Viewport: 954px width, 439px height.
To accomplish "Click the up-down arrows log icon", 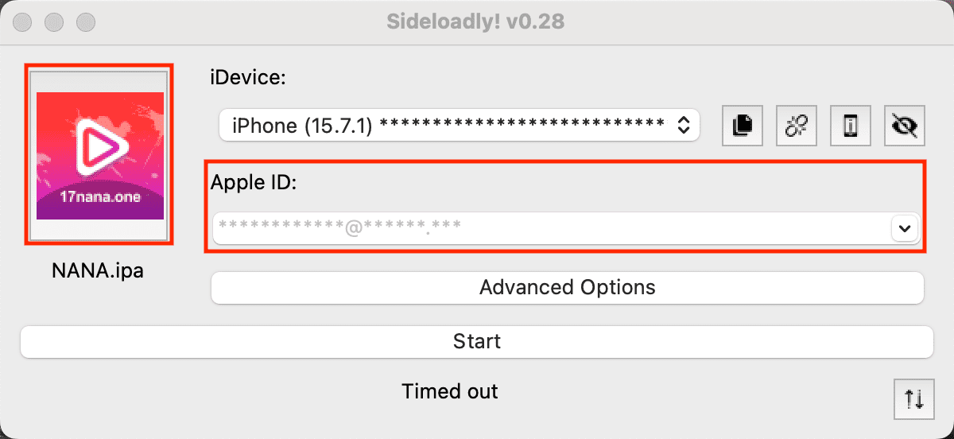I will [913, 398].
